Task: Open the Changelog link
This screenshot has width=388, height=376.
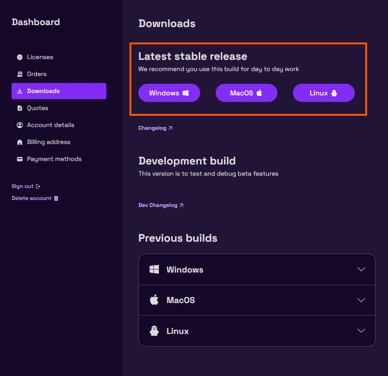Action: [x=155, y=128]
